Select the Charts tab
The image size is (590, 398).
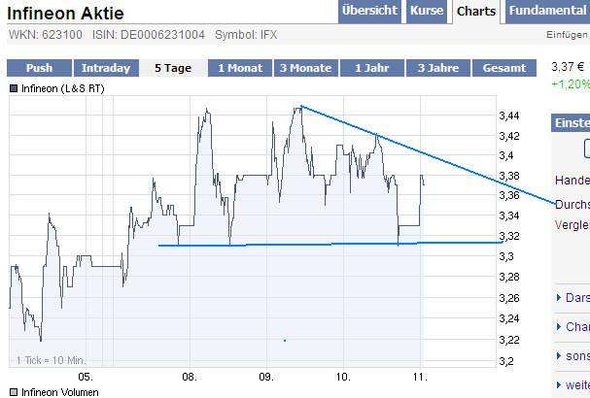(x=476, y=12)
